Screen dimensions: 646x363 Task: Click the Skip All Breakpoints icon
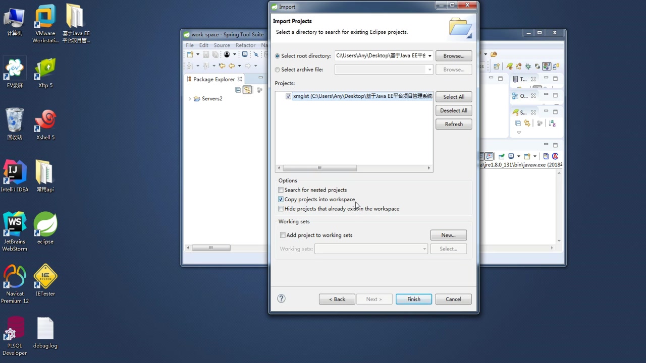point(256,54)
